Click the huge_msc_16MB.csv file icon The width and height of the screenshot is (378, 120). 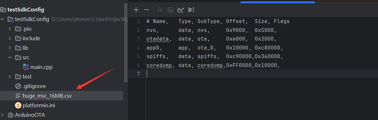tap(18, 96)
